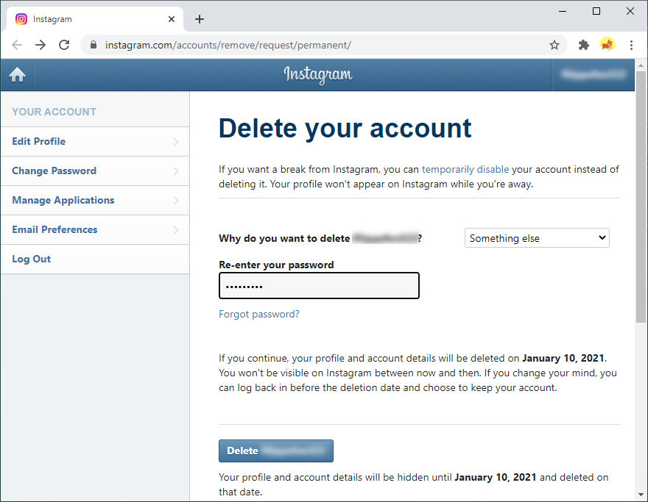The image size is (648, 502).
Task: Click the address bar URL
Action: click(x=228, y=45)
